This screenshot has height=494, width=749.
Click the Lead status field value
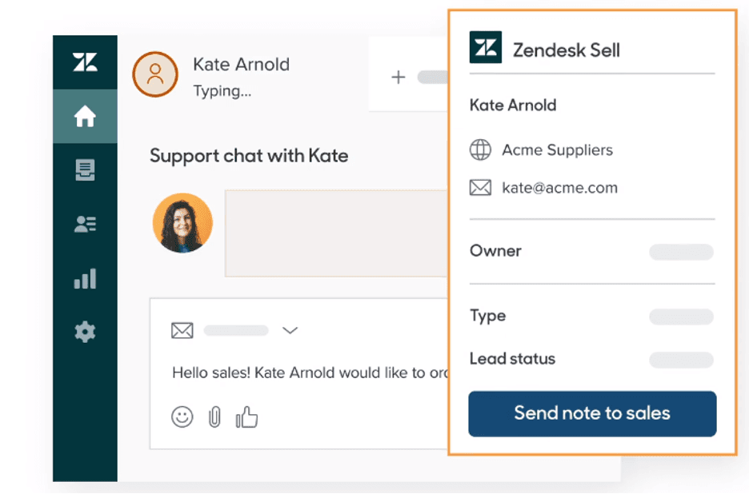[681, 360]
